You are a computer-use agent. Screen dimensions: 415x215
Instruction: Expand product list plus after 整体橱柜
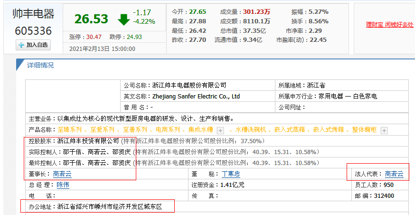tap(384, 130)
